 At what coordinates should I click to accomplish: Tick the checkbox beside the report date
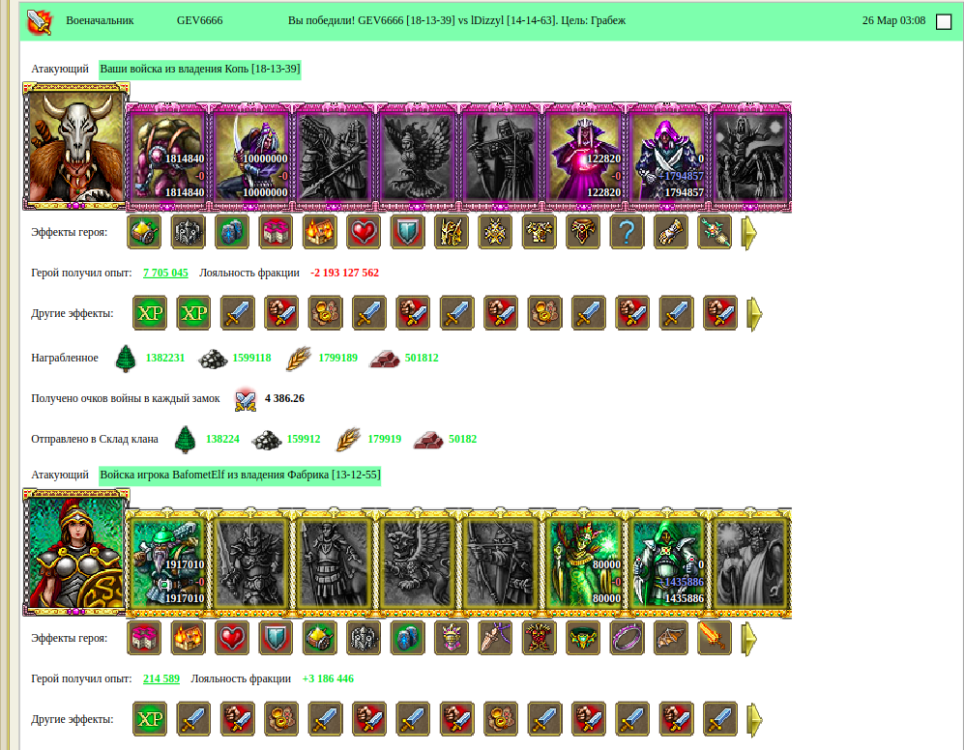(943, 21)
